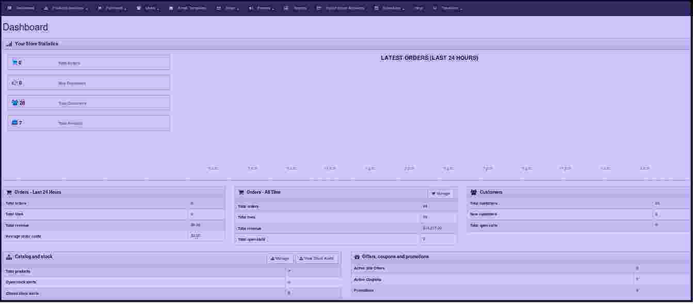The image size is (693, 304).
Task: Open Email Templates from the navigation bar
Action: pos(187,8)
